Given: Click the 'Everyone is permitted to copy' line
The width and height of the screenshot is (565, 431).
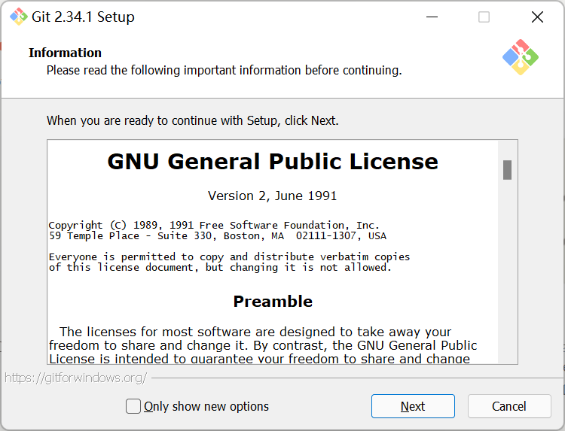Looking at the screenshot, I should [x=229, y=257].
